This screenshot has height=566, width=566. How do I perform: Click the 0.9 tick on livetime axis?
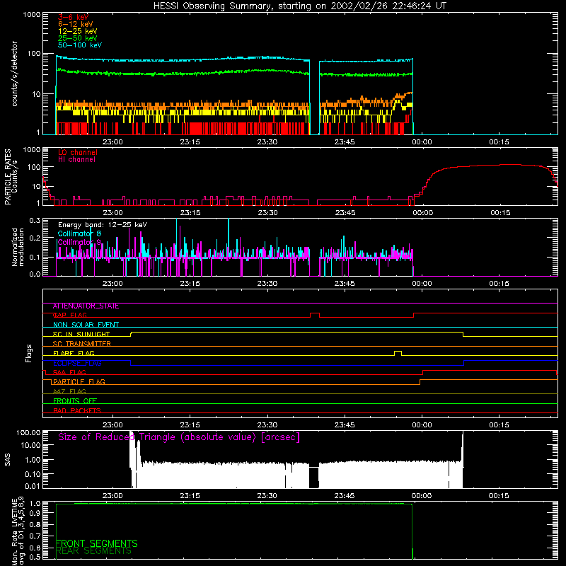coord(35,513)
